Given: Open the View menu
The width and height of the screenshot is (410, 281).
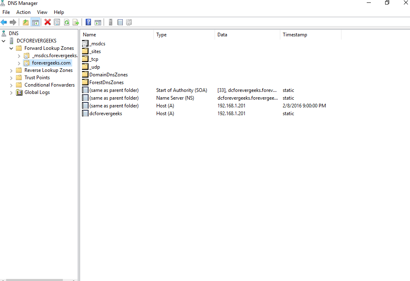Looking at the screenshot, I should coord(42,12).
